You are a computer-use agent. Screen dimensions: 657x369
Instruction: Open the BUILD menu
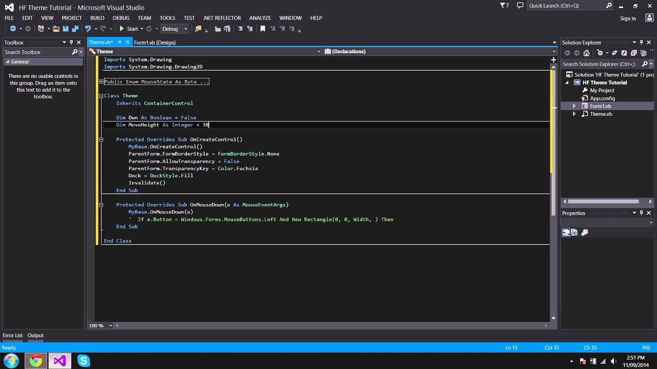[97, 18]
